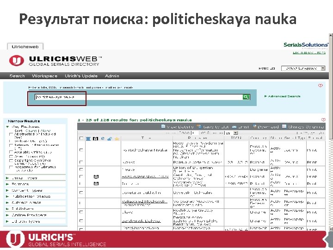
Task: Enable the Available Online filter checkbox
Action: [11, 152]
